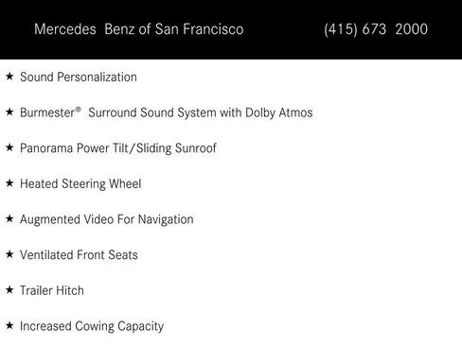This screenshot has width=462, height=346.
Task: Select Panorama Power Tilt/Sliding Sunroof text
Action: pos(118,148)
